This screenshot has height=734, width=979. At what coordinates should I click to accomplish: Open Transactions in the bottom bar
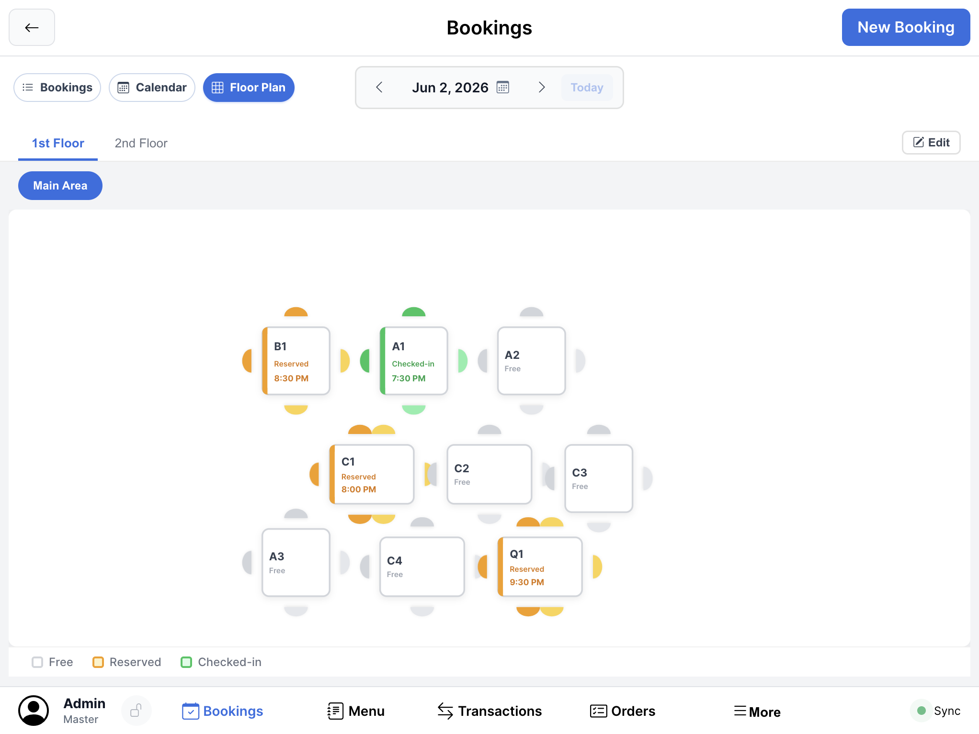489,711
